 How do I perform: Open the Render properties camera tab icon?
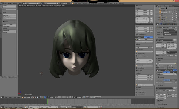(x=161, y=24)
